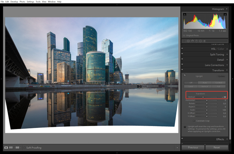Select the Graduated Filter tool icon
This screenshot has height=154, width=234.
coord(196,41)
